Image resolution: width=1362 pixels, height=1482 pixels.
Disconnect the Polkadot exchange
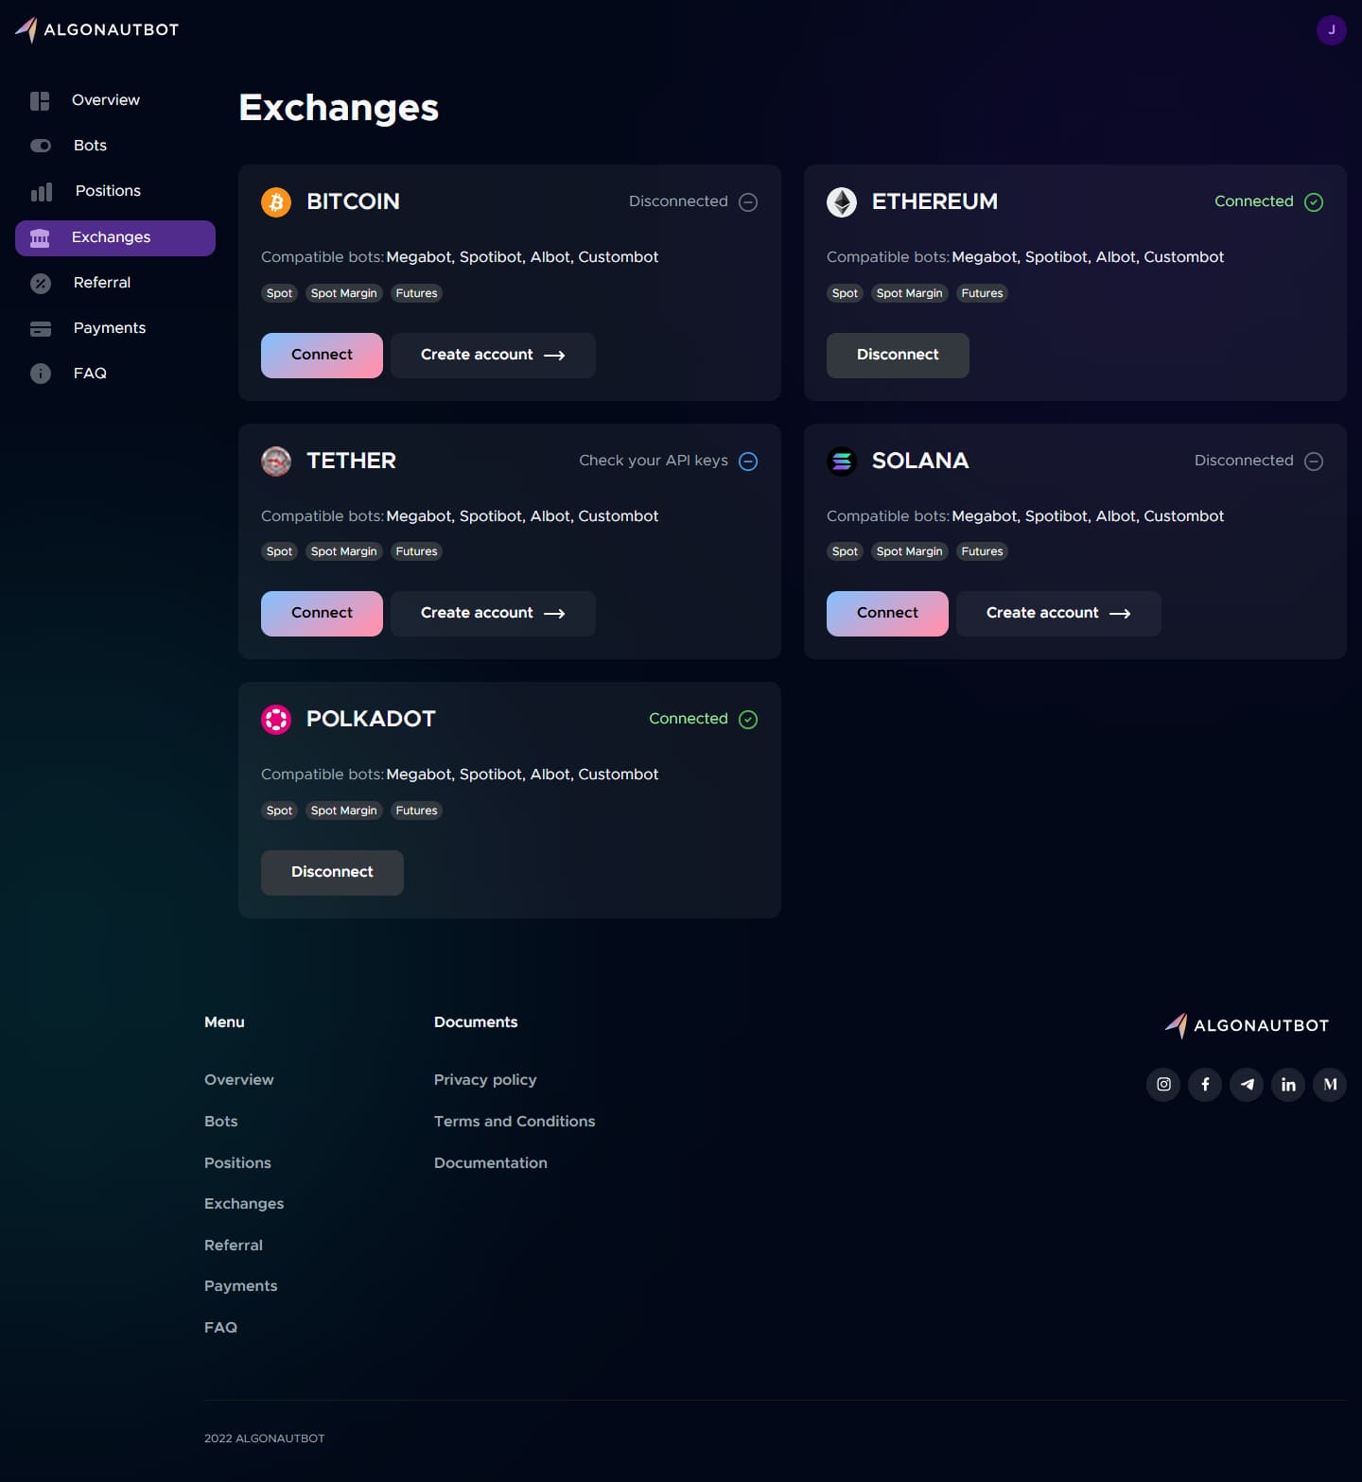point(332,872)
